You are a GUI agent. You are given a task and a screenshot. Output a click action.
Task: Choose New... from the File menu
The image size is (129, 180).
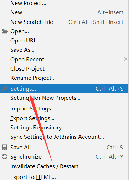pos(64,12)
